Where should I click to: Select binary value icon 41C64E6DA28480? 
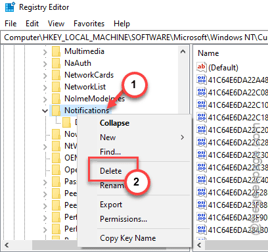(x=202, y=230)
